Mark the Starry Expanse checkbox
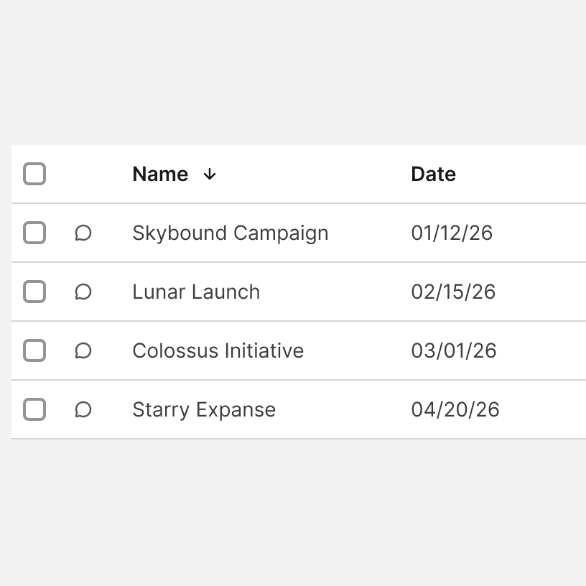This screenshot has height=586, width=586. pyautogui.click(x=34, y=409)
